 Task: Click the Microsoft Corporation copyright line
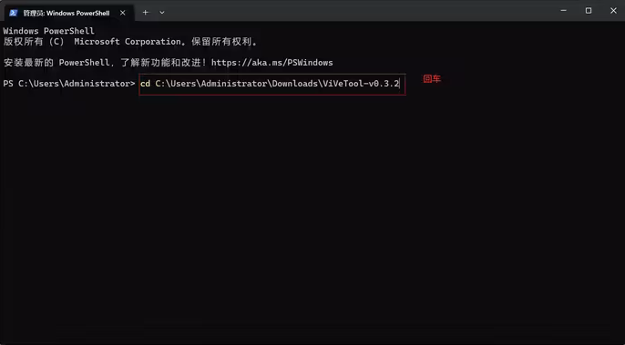tap(130, 42)
